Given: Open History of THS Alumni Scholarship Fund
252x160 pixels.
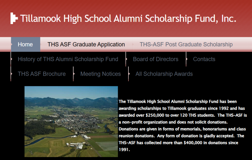Looking at the screenshot, I should [68, 59].
